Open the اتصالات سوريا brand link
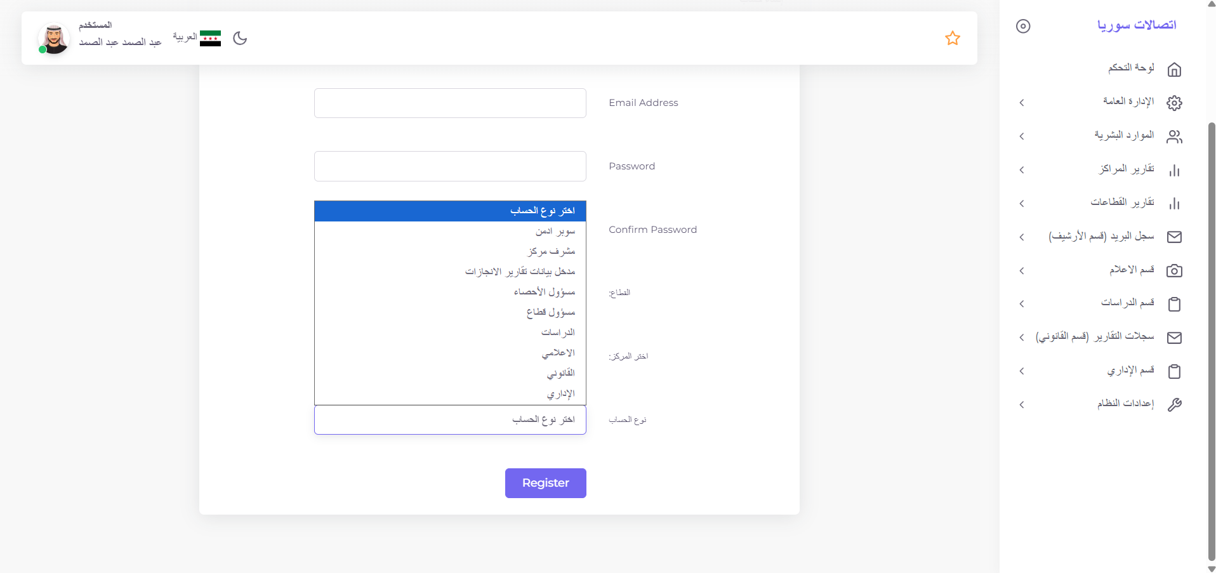The image size is (1216, 573). pos(1137,25)
